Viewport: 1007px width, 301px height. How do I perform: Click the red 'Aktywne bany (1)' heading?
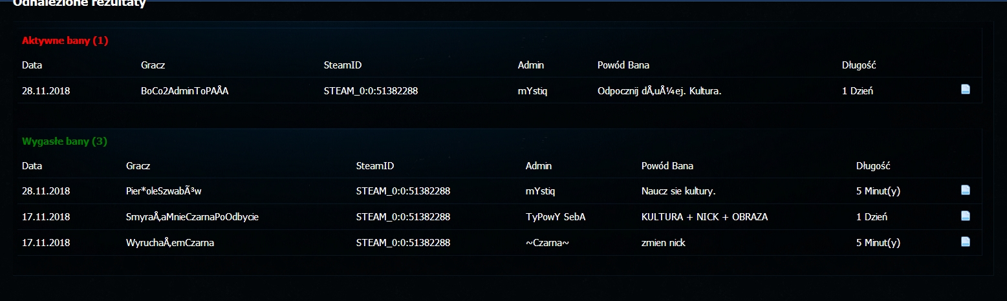(65, 41)
